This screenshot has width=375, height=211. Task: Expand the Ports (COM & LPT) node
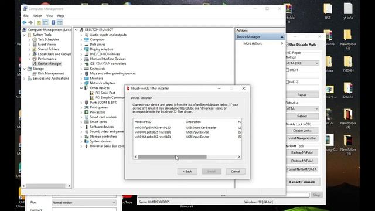(81, 103)
